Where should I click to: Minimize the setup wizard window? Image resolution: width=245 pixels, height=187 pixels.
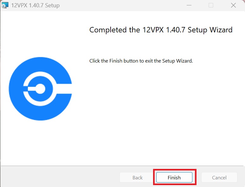(189, 5)
